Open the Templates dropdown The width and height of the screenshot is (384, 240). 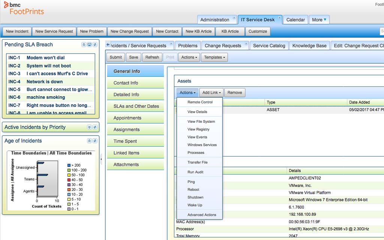(214, 57)
